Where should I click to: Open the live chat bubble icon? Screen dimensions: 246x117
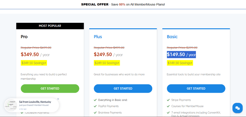click(x=237, y=108)
